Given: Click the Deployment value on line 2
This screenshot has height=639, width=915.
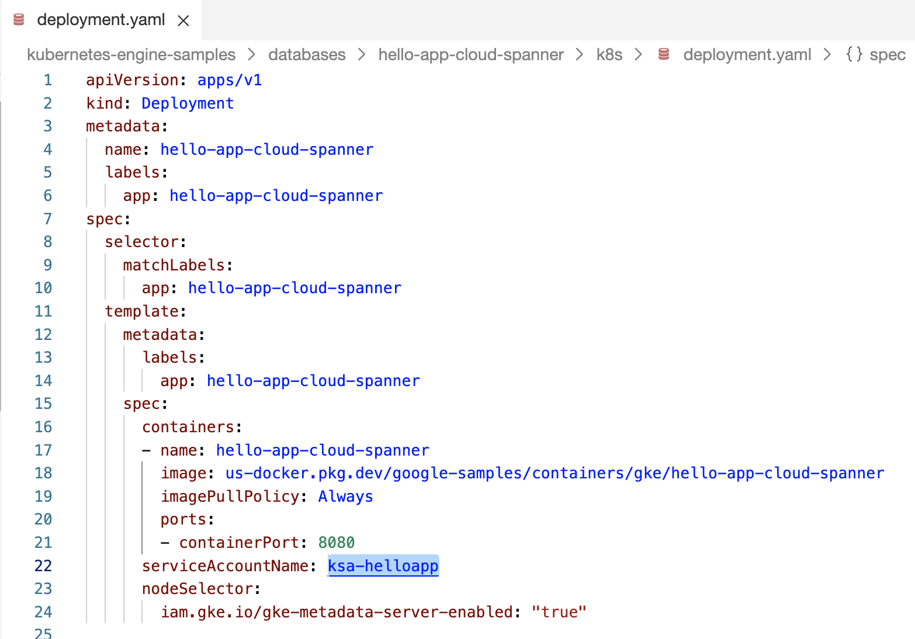Looking at the screenshot, I should pyautogui.click(x=187, y=103).
